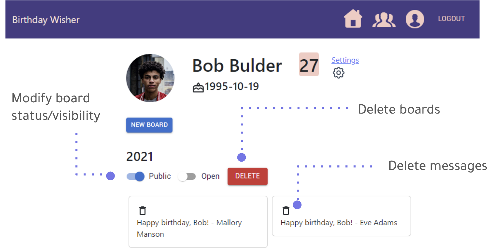
Task: Open the profile icon in the navbar
Action: click(x=415, y=19)
